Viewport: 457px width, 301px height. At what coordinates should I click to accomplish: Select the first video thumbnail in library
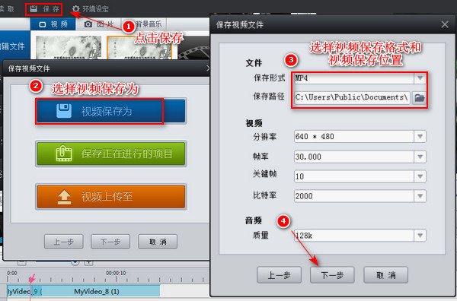coord(69,48)
